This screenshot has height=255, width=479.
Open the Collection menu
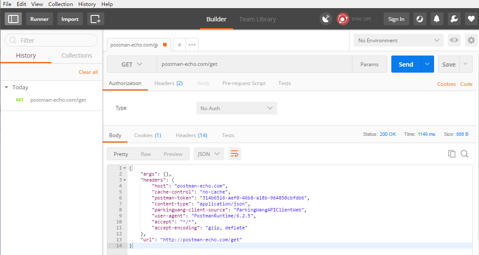point(60,4)
